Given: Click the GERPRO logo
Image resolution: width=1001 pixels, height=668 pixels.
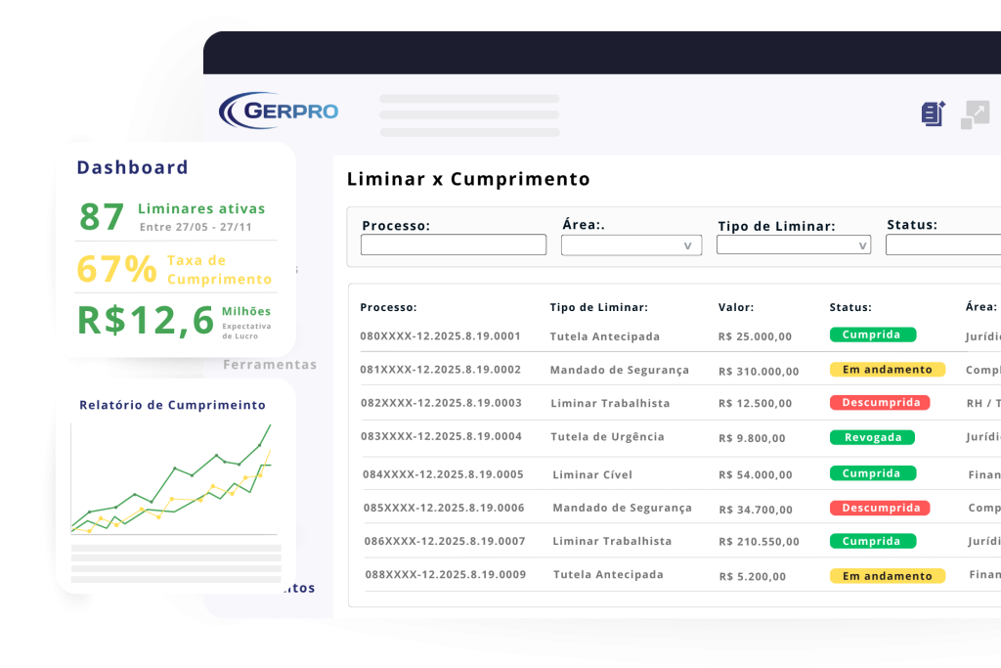Looking at the screenshot, I should pyautogui.click(x=279, y=111).
